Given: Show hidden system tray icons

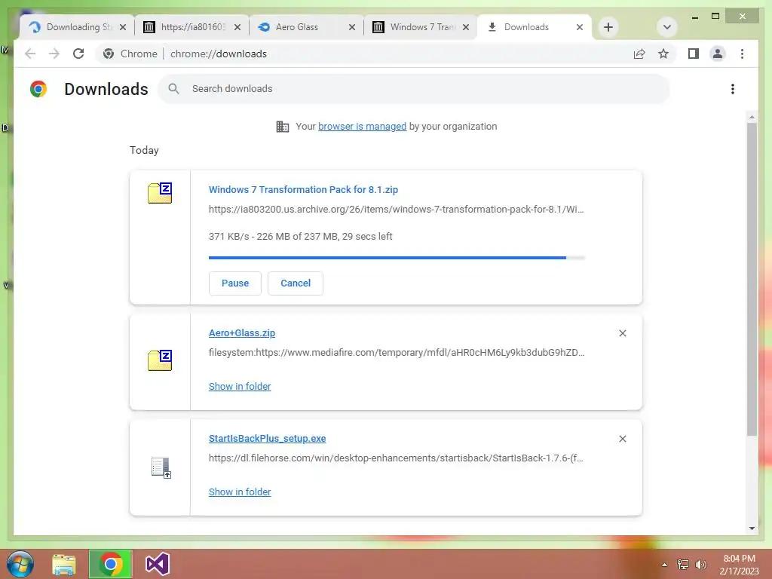Looking at the screenshot, I should pos(665,565).
